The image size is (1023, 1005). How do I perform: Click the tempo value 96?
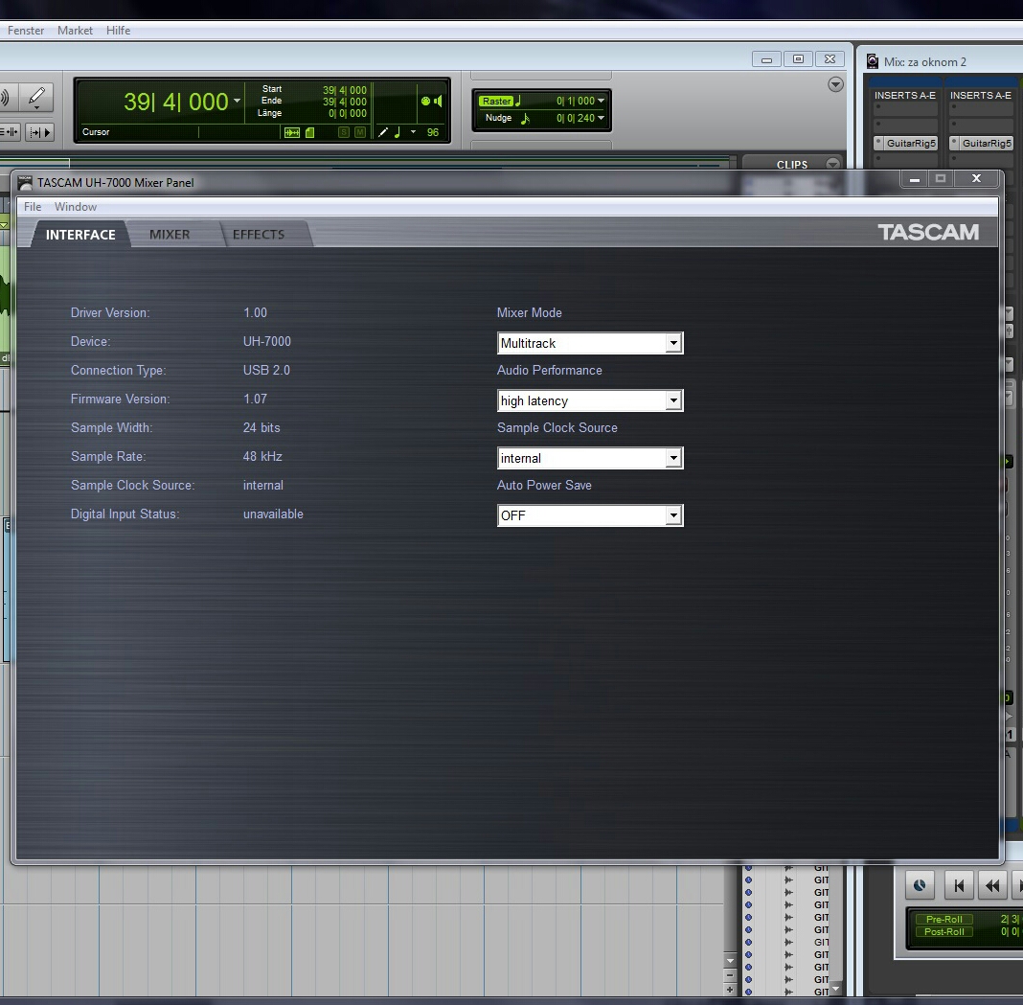click(433, 132)
